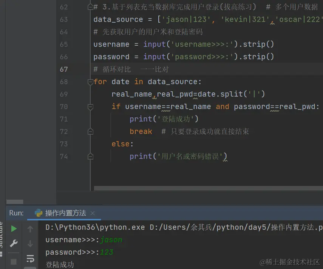
Task: Go down the stack trace with the down arrow
Action: [x=30, y=244]
